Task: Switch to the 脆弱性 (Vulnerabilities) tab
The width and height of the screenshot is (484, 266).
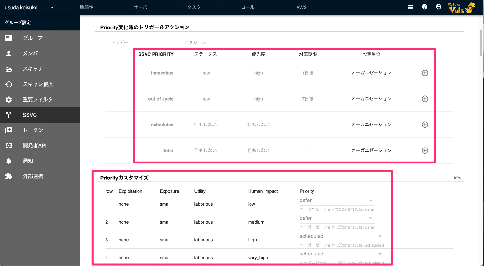Action: pos(87,7)
